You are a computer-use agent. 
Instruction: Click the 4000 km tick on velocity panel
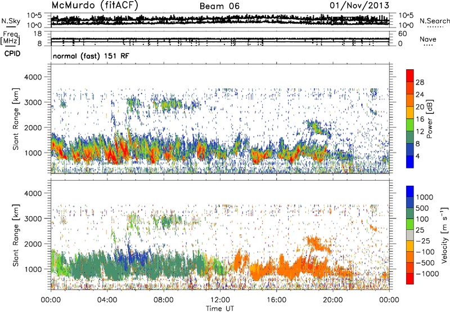pos(33,193)
